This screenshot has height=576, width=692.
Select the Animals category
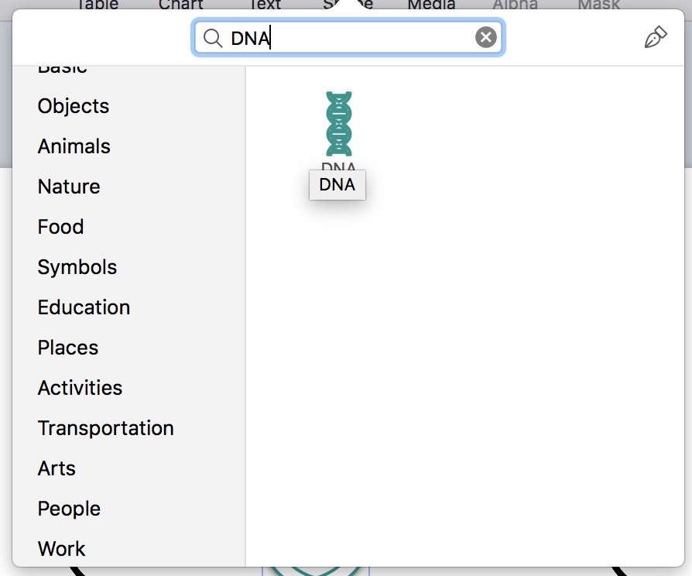click(x=74, y=146)
